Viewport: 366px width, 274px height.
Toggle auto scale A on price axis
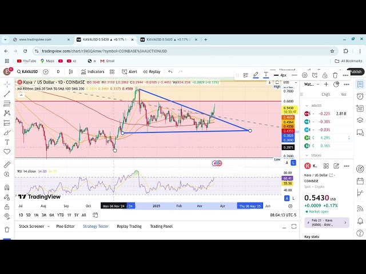click(x=287, y=163)
